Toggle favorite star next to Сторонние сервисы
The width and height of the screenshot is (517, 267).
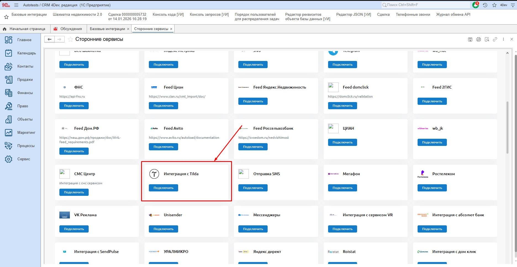coord(70,39)
